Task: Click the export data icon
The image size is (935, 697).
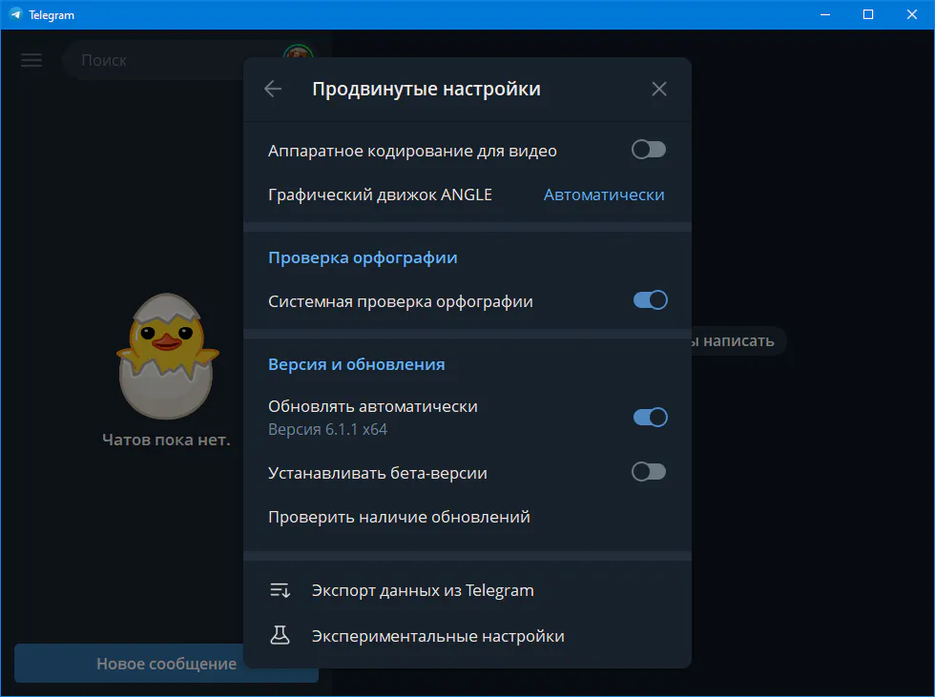Action: 280,590
